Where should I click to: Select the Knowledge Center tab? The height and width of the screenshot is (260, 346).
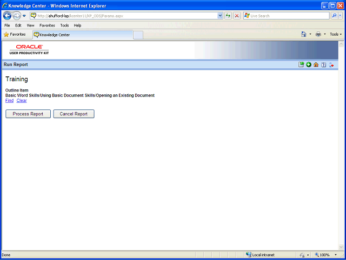(x=83, y=35)
